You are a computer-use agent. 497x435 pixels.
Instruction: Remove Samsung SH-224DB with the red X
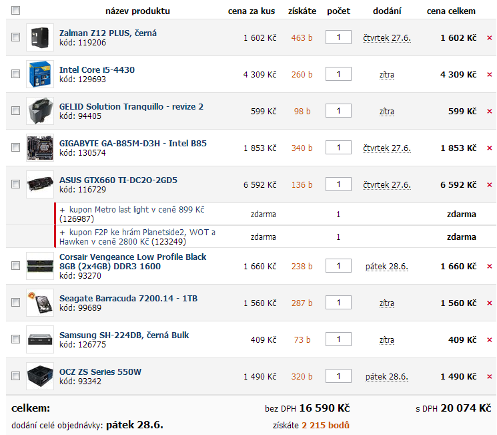point(490,339)
